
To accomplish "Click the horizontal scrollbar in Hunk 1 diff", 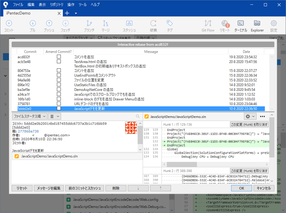I will 182,165.
